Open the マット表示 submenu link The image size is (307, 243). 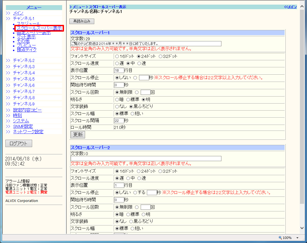point(26,37)
